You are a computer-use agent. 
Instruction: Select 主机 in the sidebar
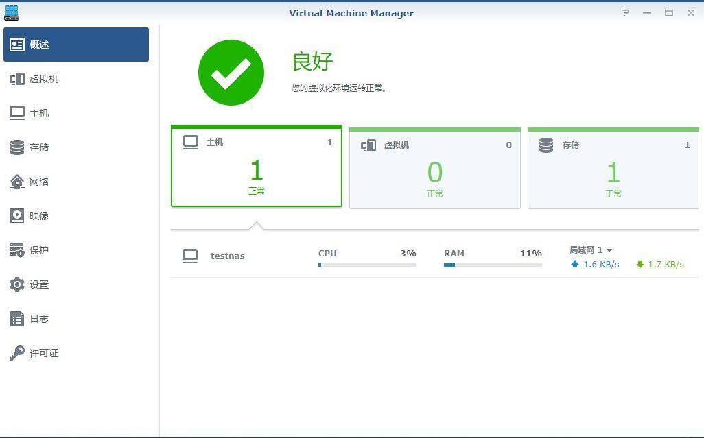pos(76,113)
